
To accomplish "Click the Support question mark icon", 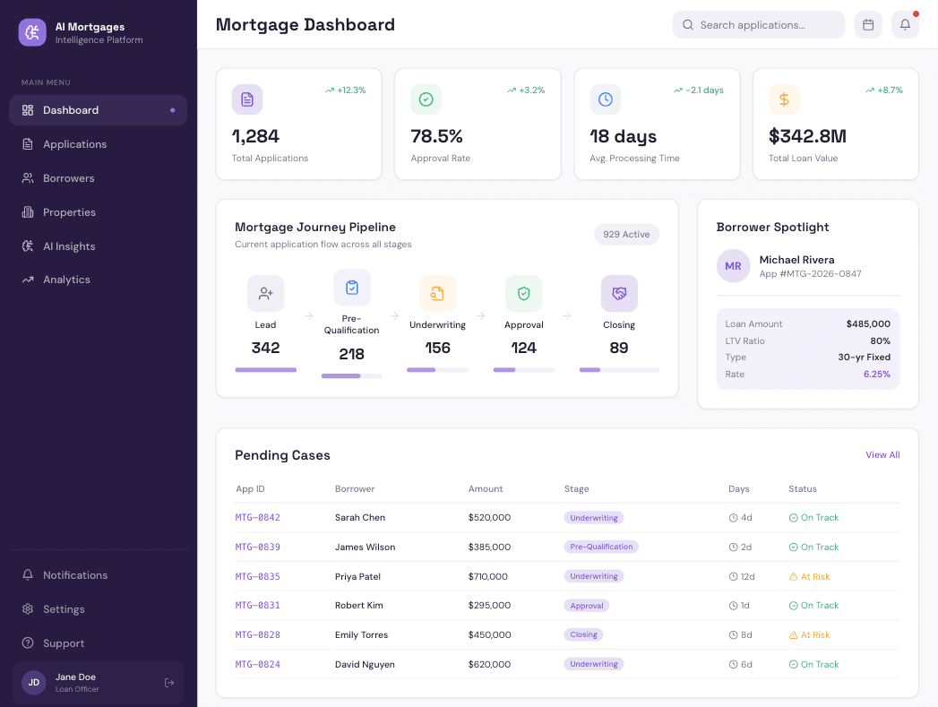I will [28, 643].
